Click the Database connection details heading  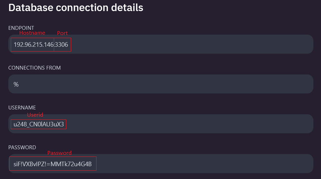(76, 7)
